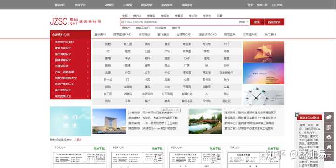The height and width of the screenshot is (168, 336).
Task: Click the 幼儿园 keyword in the tag grid
Action: pyautogui.click(x=128, y=44)
